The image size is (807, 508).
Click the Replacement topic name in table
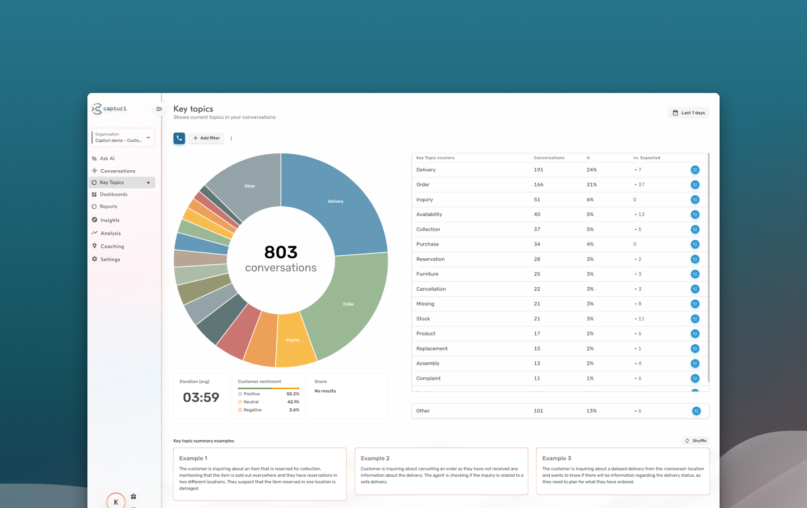pyautogui.click(x=432, y=348)
